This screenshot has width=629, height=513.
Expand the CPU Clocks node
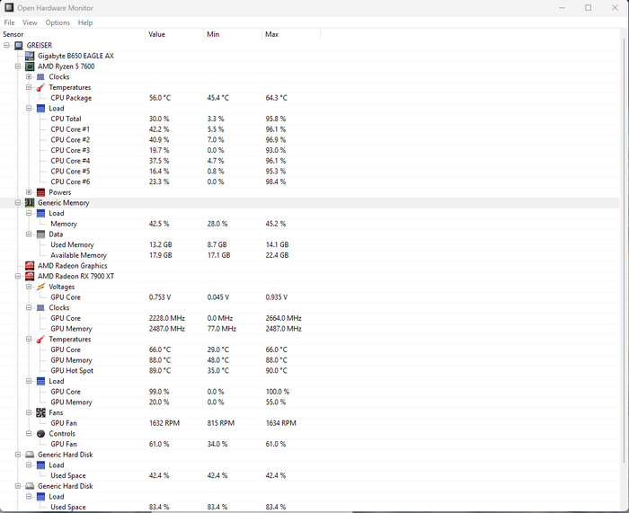29,76
